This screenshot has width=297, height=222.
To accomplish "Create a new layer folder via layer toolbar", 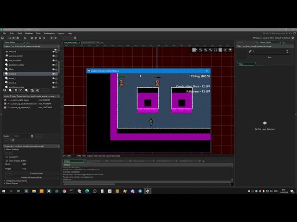I will point(32,91).
